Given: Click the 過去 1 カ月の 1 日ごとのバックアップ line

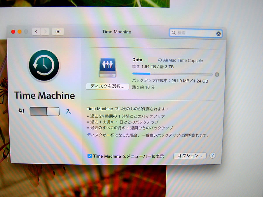Looking at the screenshot, I should tap(124, 122).
